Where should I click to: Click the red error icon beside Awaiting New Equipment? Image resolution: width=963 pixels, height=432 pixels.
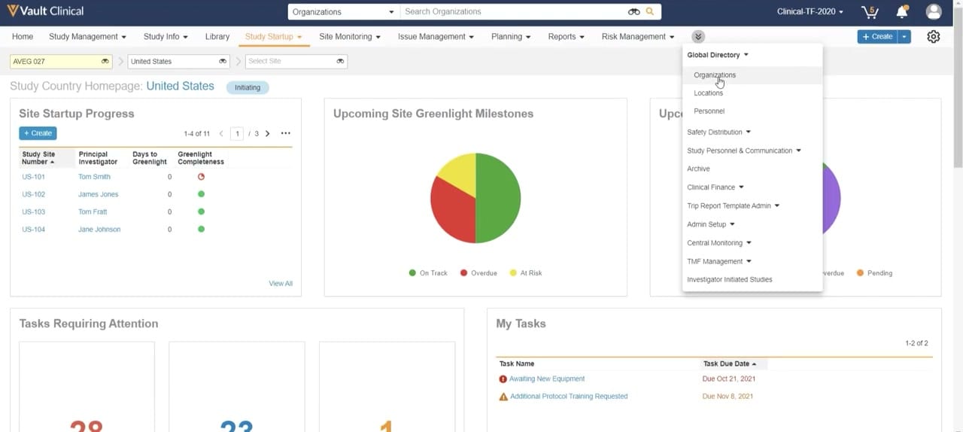click(x=503, y=379)
